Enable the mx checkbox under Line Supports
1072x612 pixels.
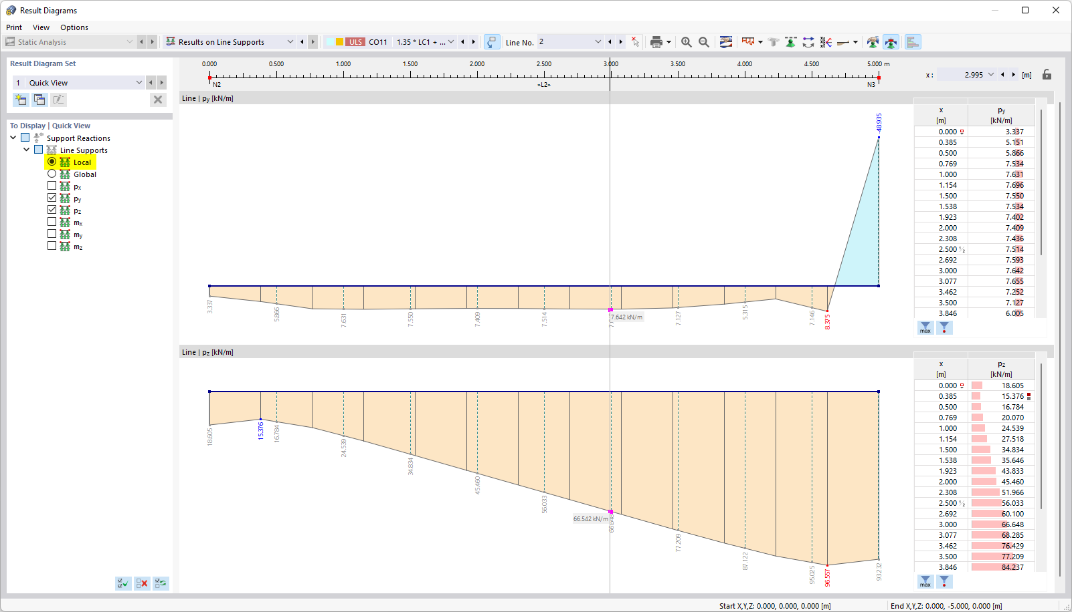(x=52, y=221)
